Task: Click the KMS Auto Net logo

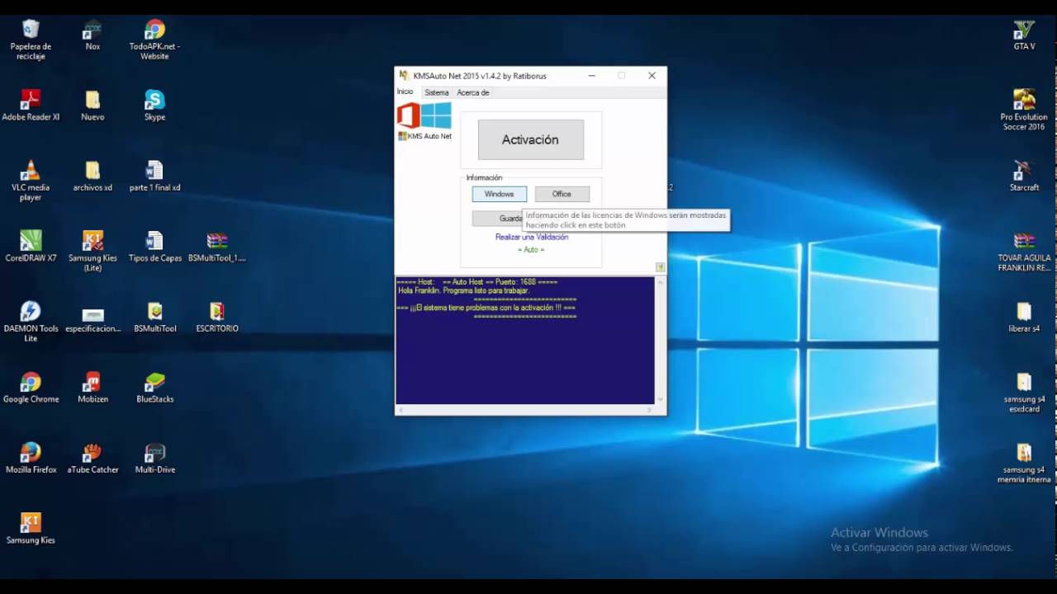Action: pos(424,120)
